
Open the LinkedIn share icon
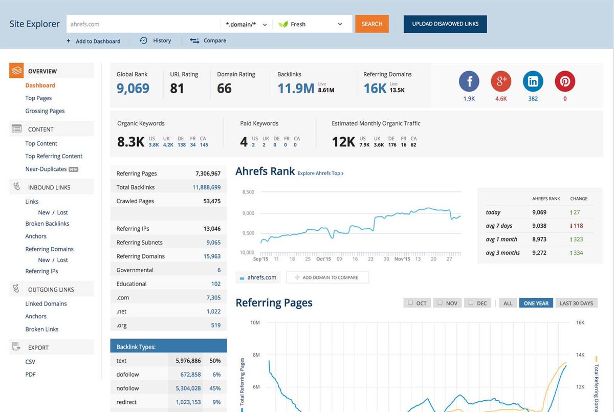533,81
